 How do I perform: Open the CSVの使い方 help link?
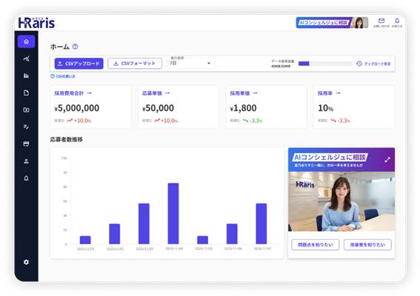pos(63,76)
